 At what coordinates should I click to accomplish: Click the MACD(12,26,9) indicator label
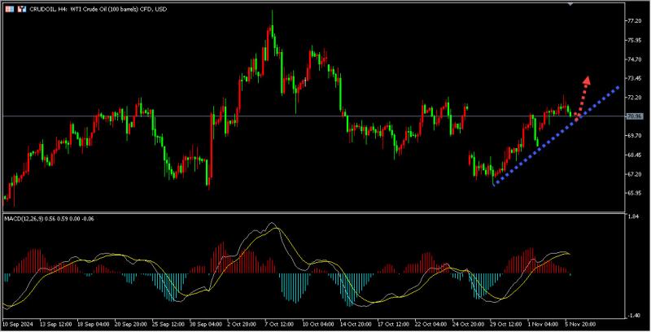tap(49, 219)
